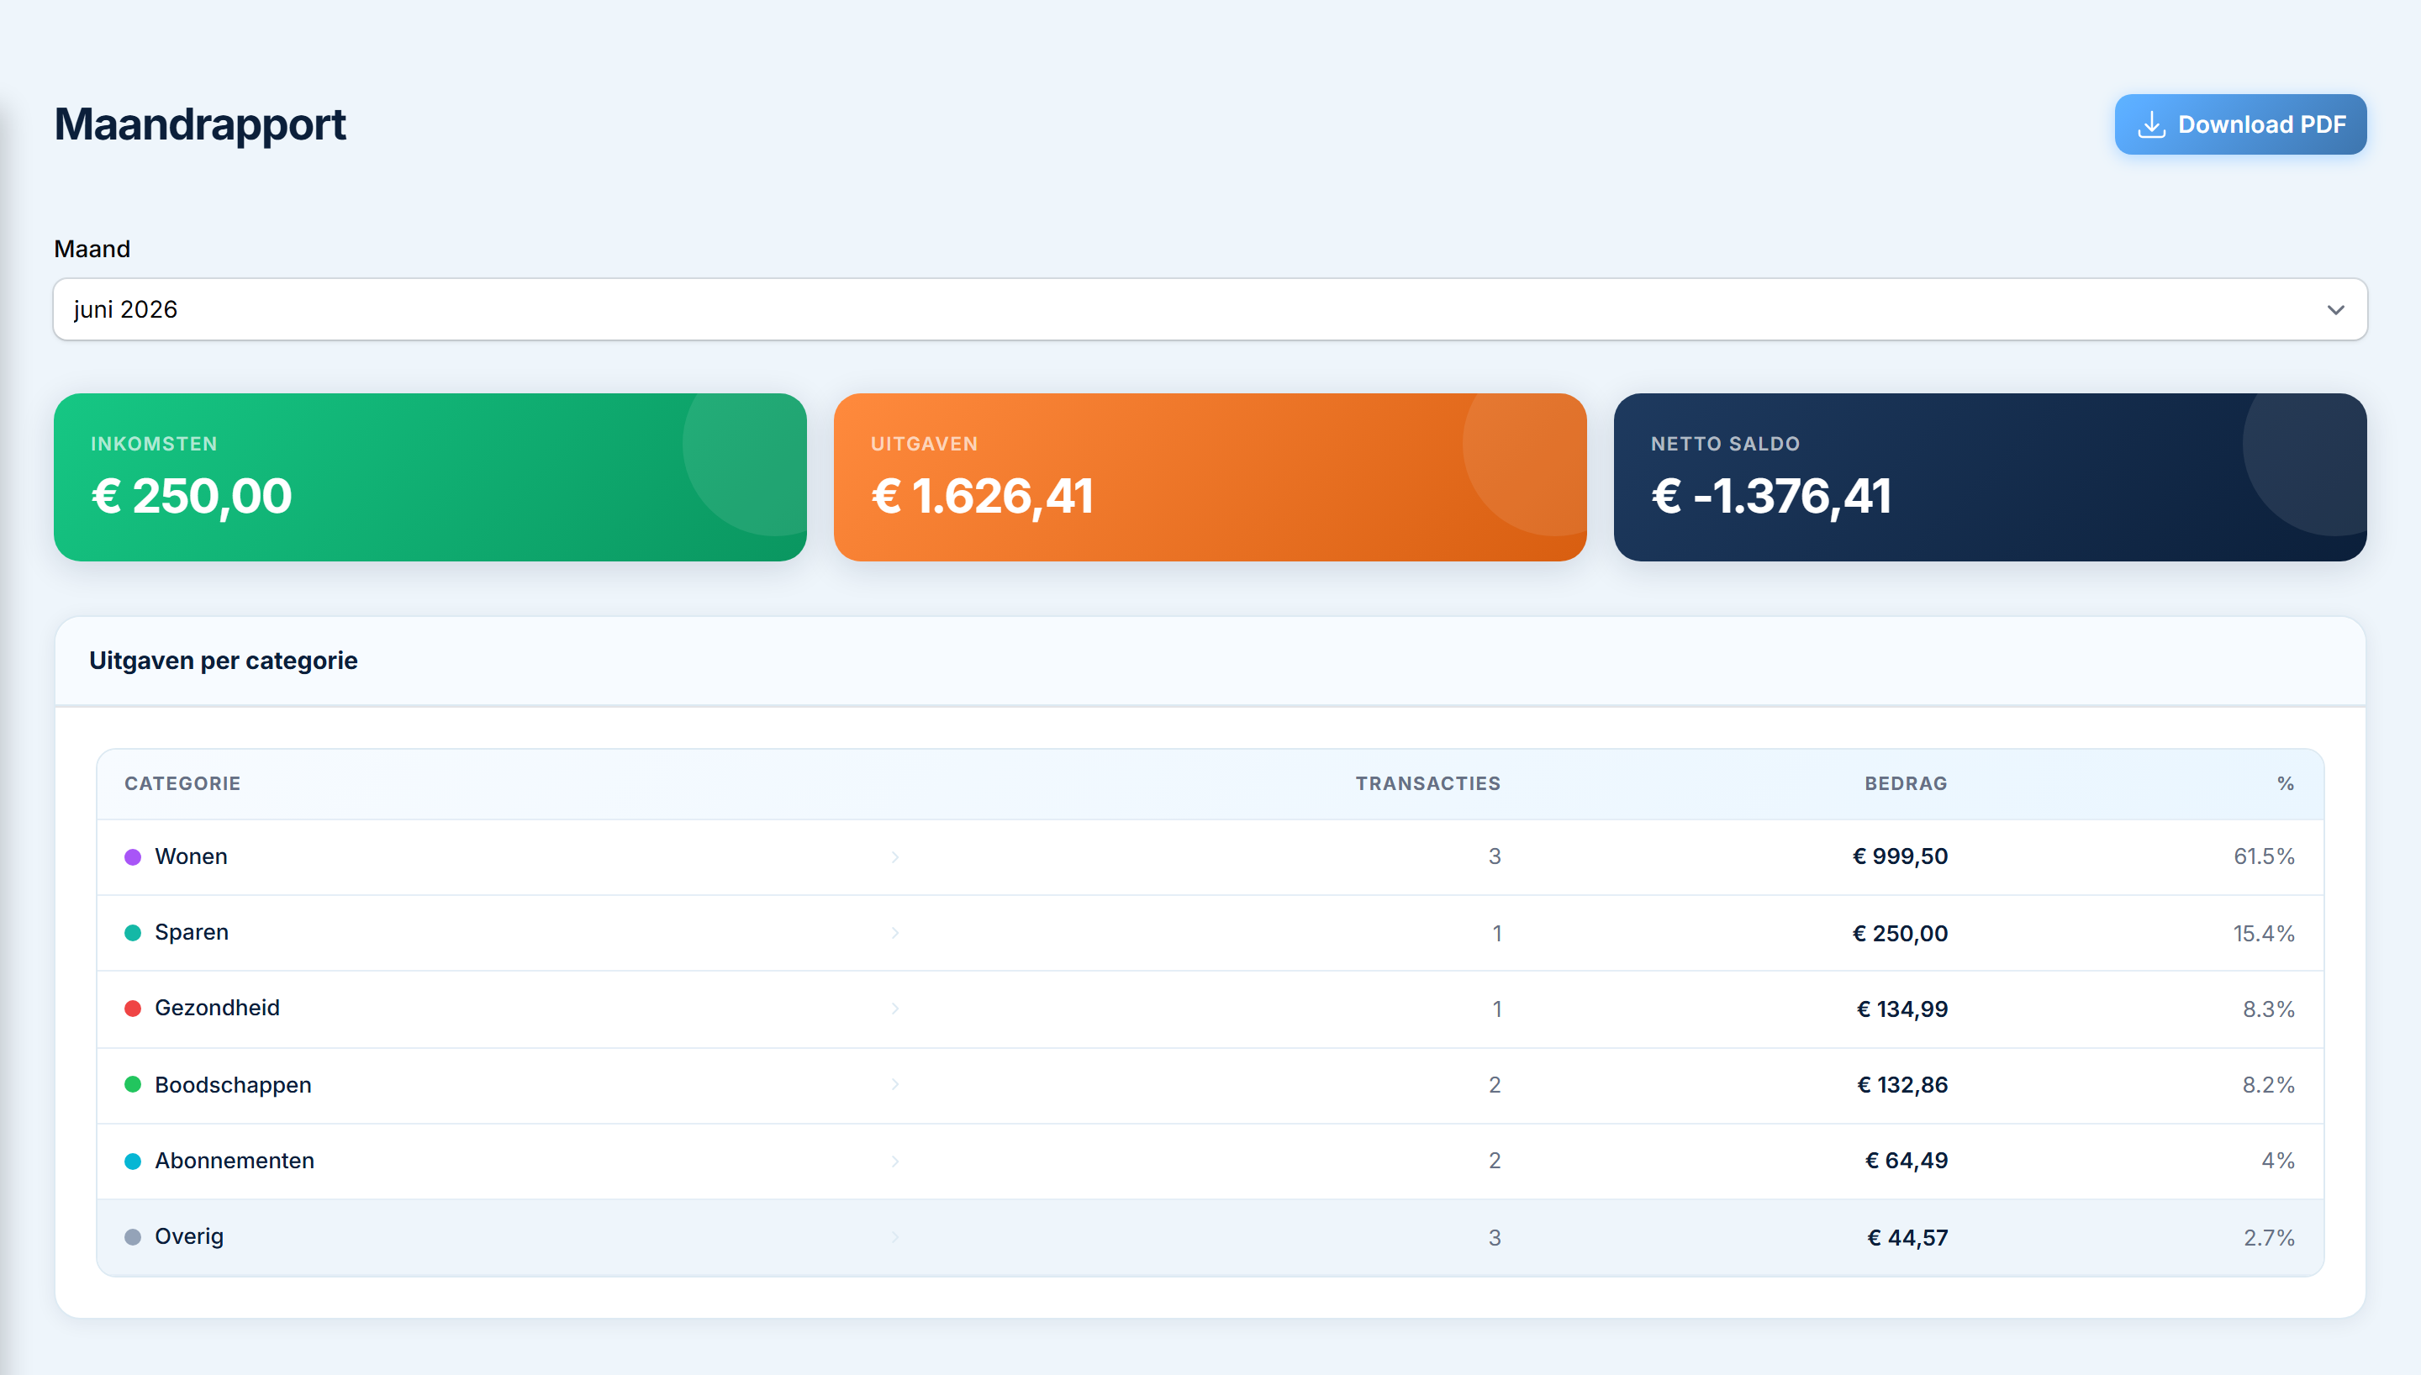Select the Gezondheid category name
The width and height of the screenshot is (2421, 1375).
217,1008
